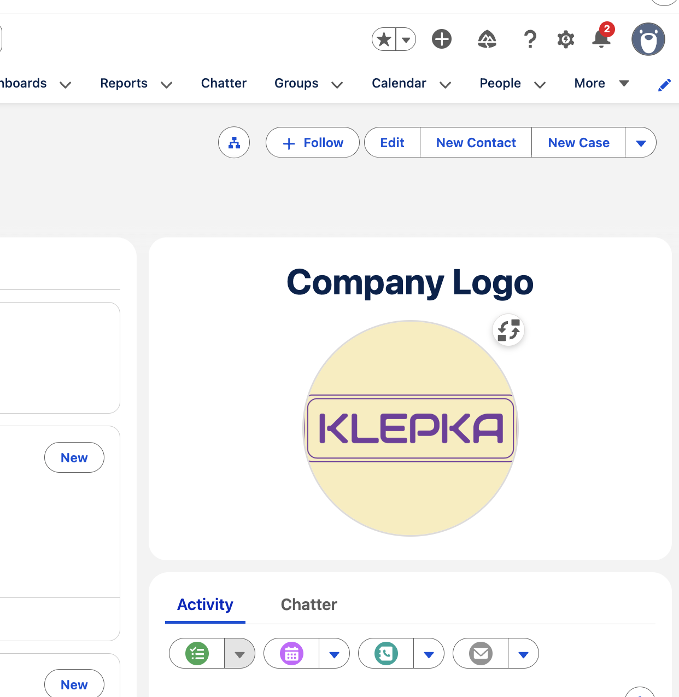Expand more actions next to New Case
679x697 pixels.
[x=641, y=143]
